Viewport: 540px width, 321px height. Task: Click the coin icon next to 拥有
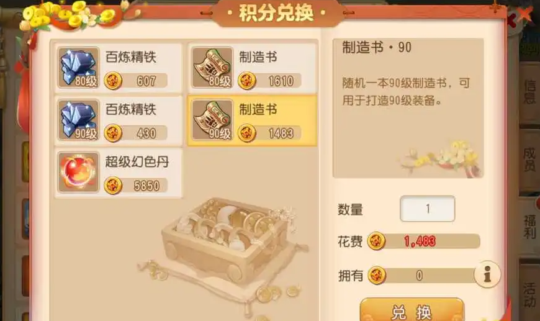click(376, 275)
